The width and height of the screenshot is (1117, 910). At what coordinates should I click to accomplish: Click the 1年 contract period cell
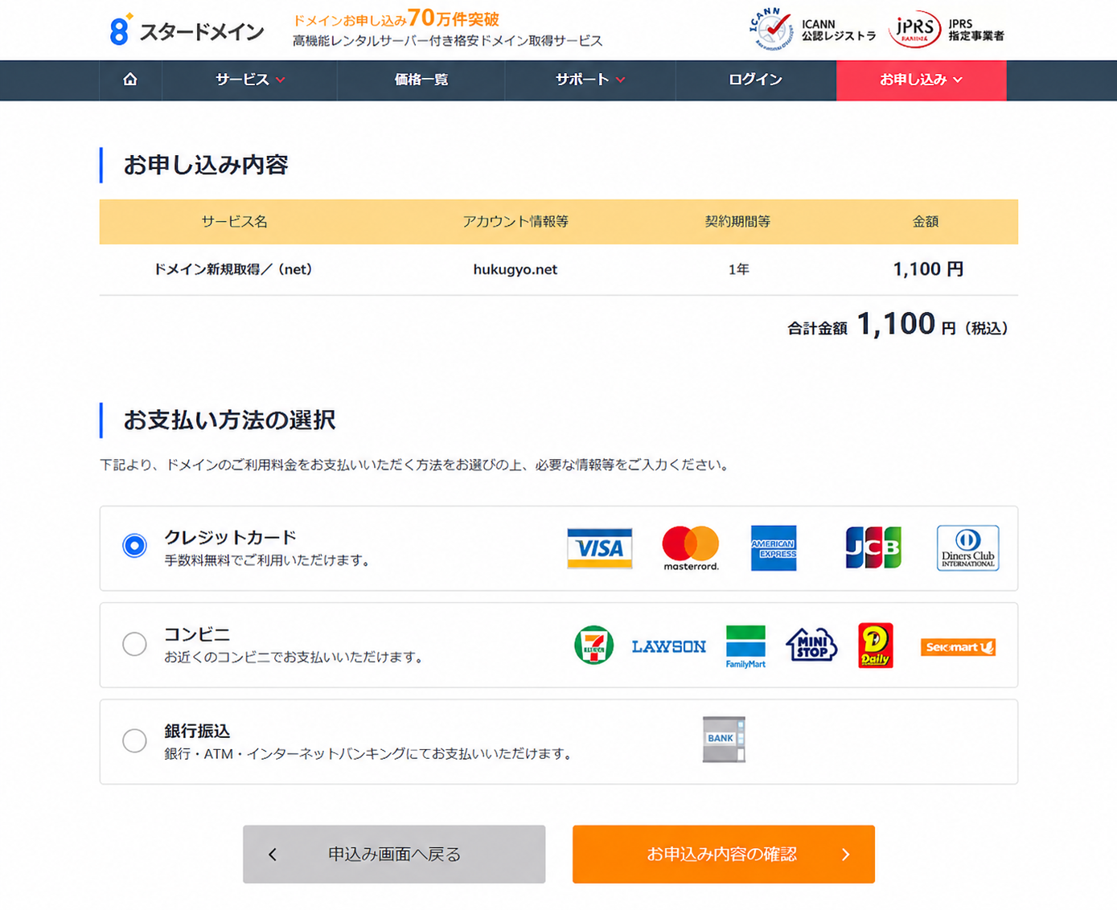(x=738, y=269)
